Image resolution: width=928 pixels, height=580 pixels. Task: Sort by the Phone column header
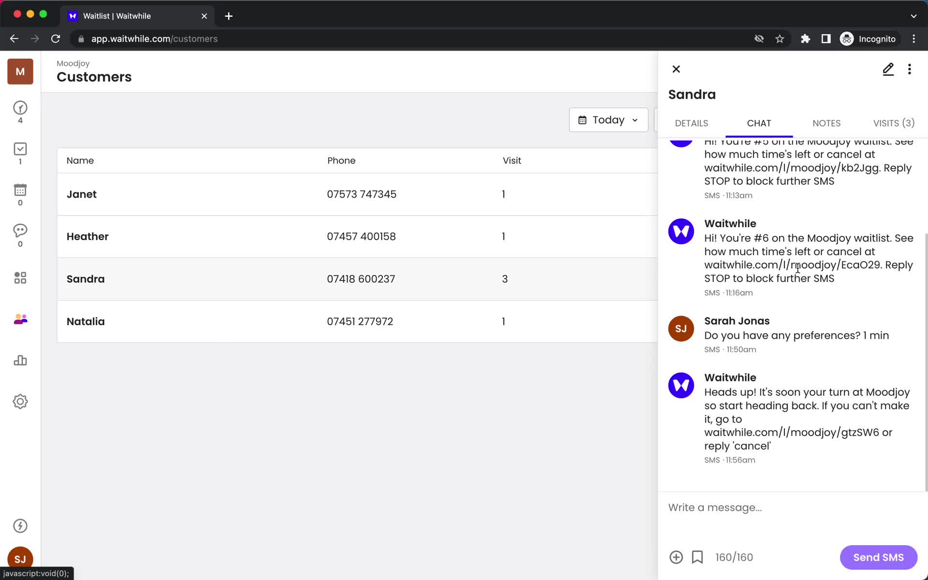pos(341,160)
